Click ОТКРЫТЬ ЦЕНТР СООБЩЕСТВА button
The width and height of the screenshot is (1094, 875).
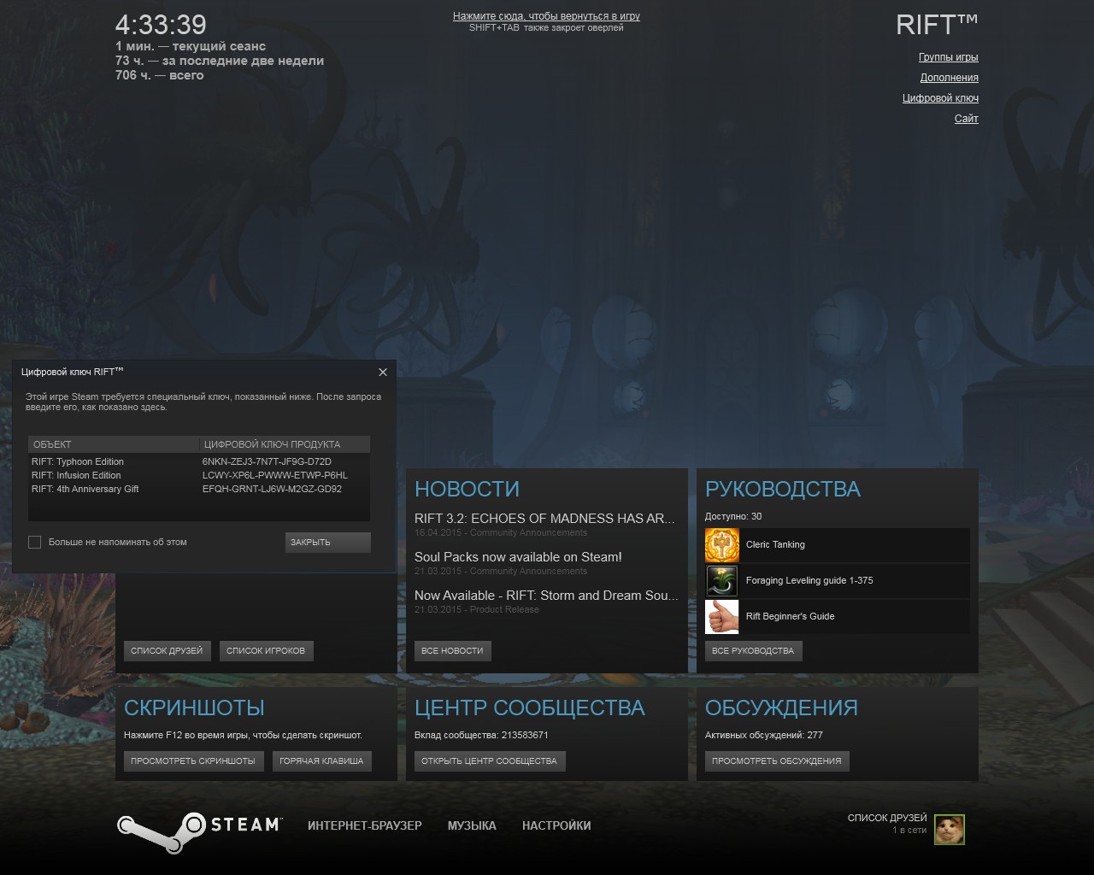[x=489, y=761]
